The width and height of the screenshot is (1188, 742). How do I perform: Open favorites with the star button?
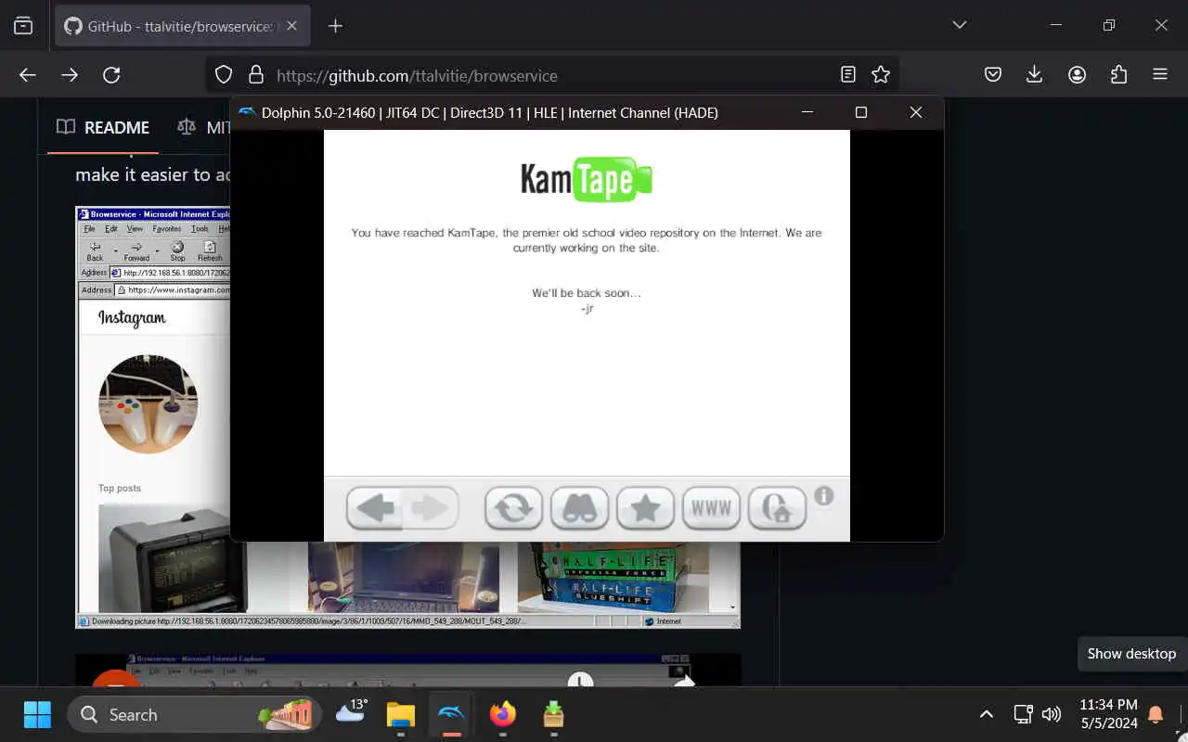click(645, 508)
